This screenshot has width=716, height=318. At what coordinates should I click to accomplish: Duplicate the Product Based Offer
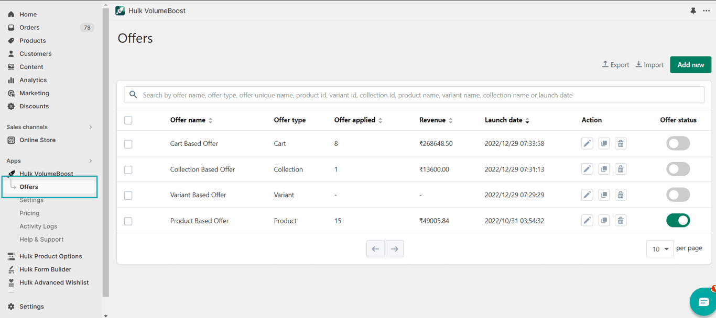(604, 220)
